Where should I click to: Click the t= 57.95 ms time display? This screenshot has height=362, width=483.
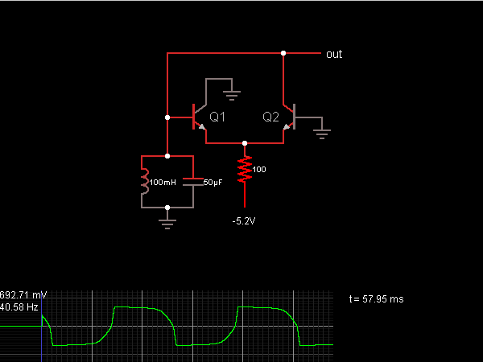tap(376, 299)
